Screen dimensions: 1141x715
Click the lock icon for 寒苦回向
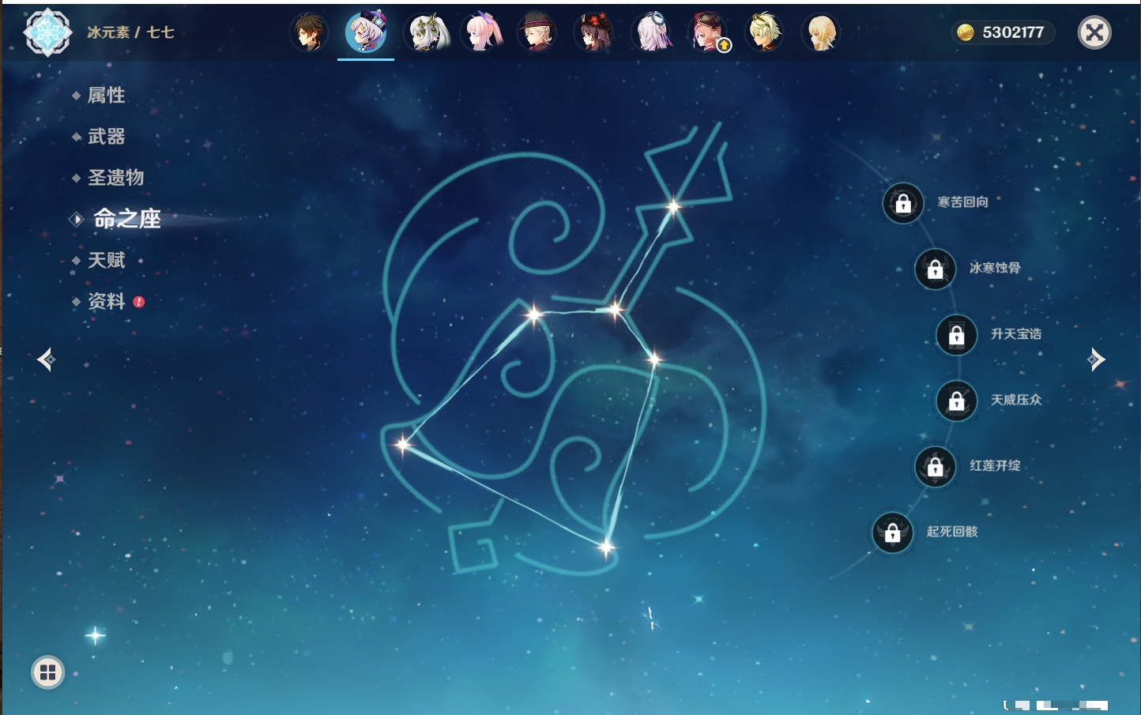coord(903,203)
